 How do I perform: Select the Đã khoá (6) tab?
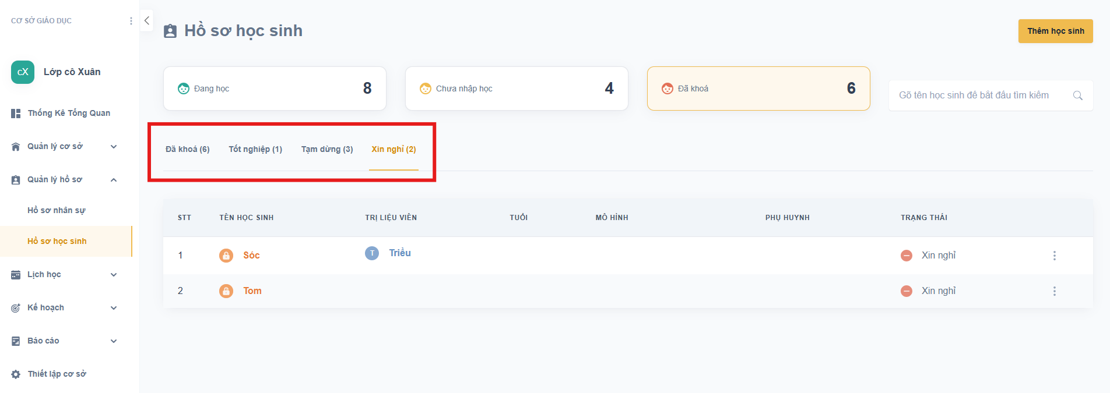[187, 149]
